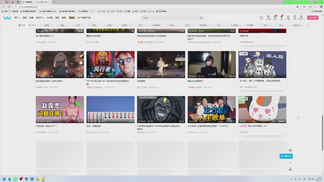Select the 鬼畜 category tab
This screenshot has width=324, height=182.
click(109, 25)
